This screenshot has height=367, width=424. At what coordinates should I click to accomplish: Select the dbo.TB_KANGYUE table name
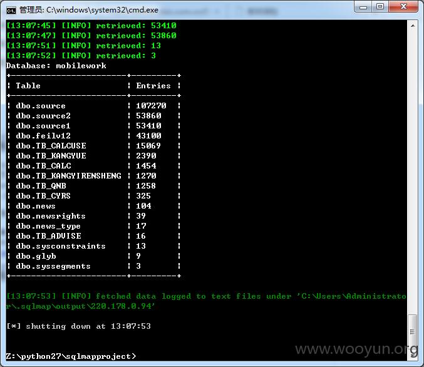point(51,156)
